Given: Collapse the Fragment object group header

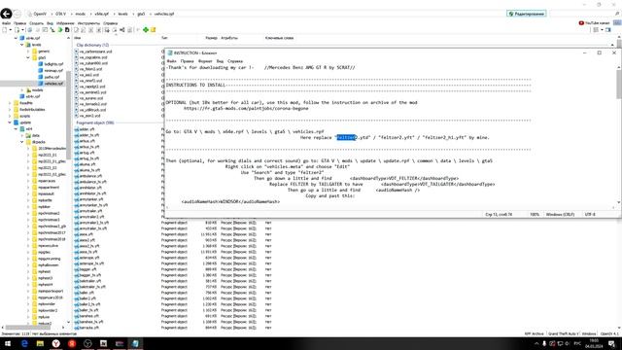Looking at the screenshot, I should click(x=95, y=123).
